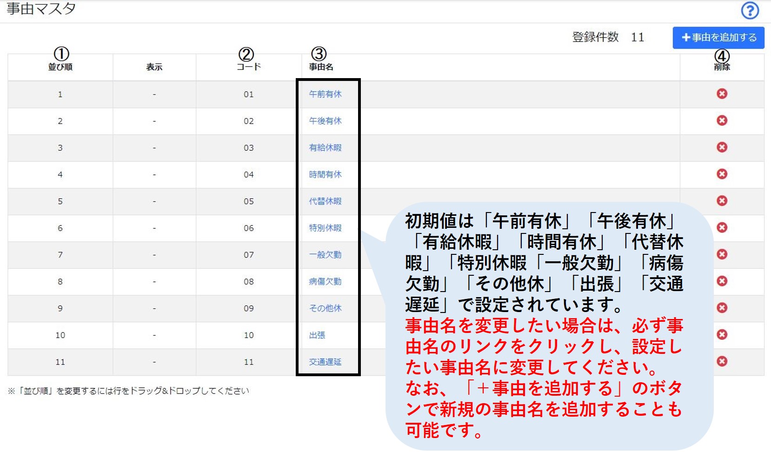The image size is (771, 452).
Task: Delete the 午後有休 row
Action: coord(722,120)
